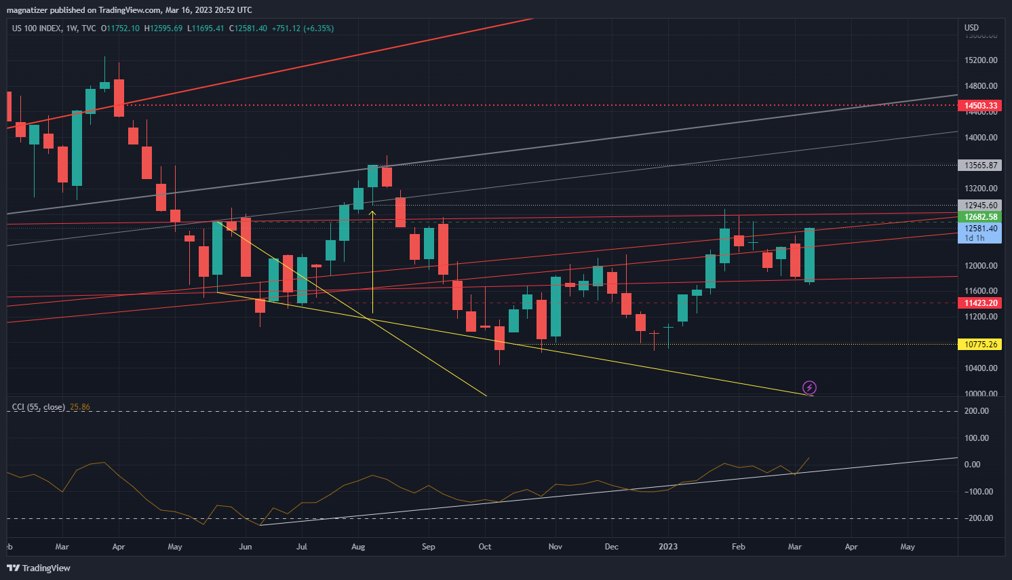
Task: Click the blue current price label with 1d 1h countdown
Action: click(981, 233)
